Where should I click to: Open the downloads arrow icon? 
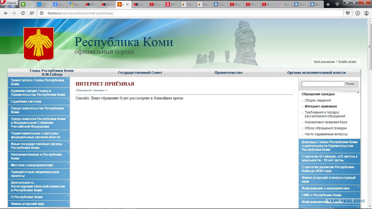click(x=358, y=13)
